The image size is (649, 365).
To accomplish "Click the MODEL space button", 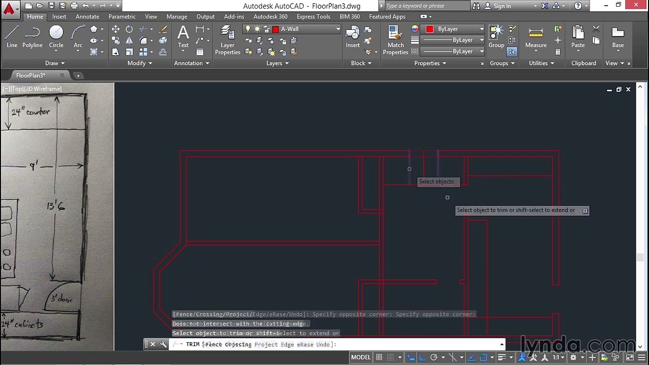I will [x=361, y=357].
